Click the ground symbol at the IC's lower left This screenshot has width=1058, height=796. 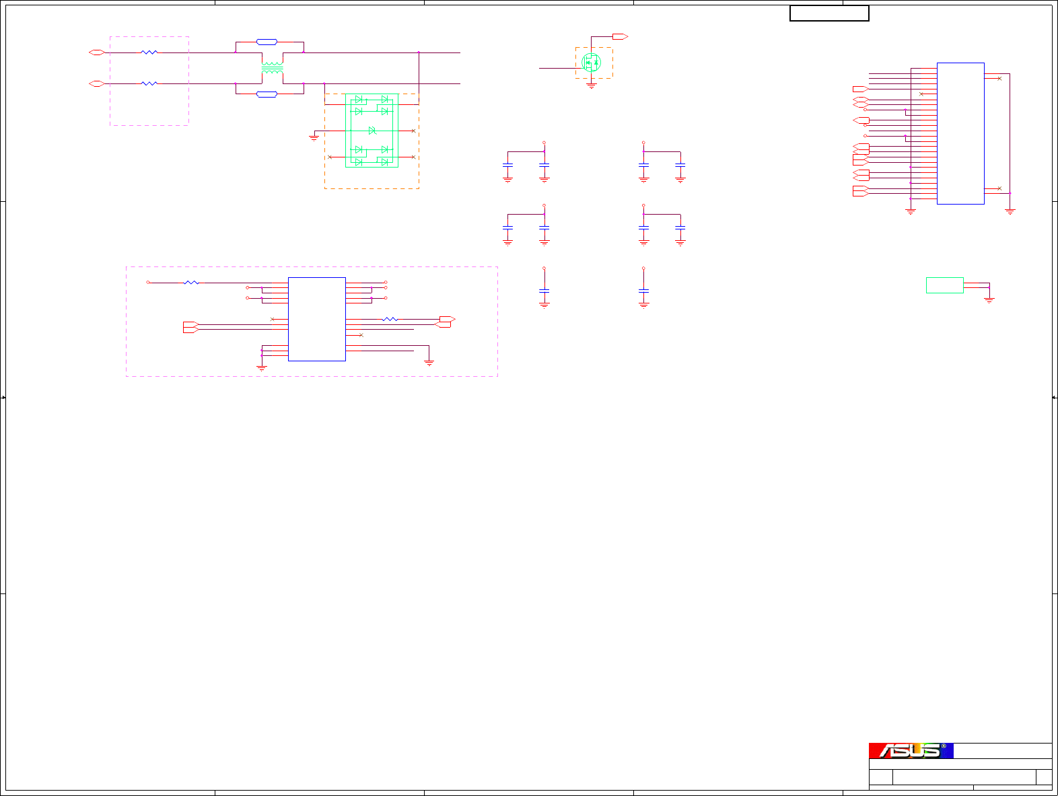[x=262, y=368]
